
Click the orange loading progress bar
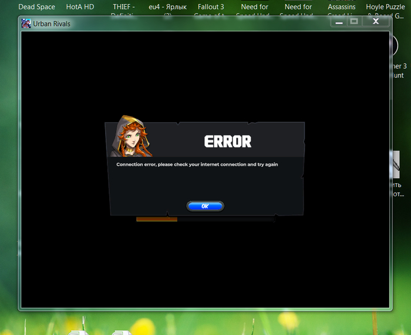click(157, 219)
